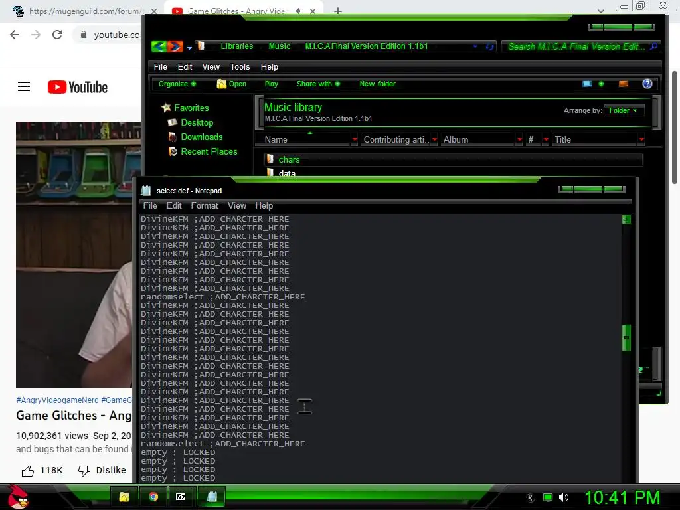This screenshot has width=680, height=510.
Task: Select Desktop in the navigation pane
Action: pyautogui.click(x=191, y=122)
